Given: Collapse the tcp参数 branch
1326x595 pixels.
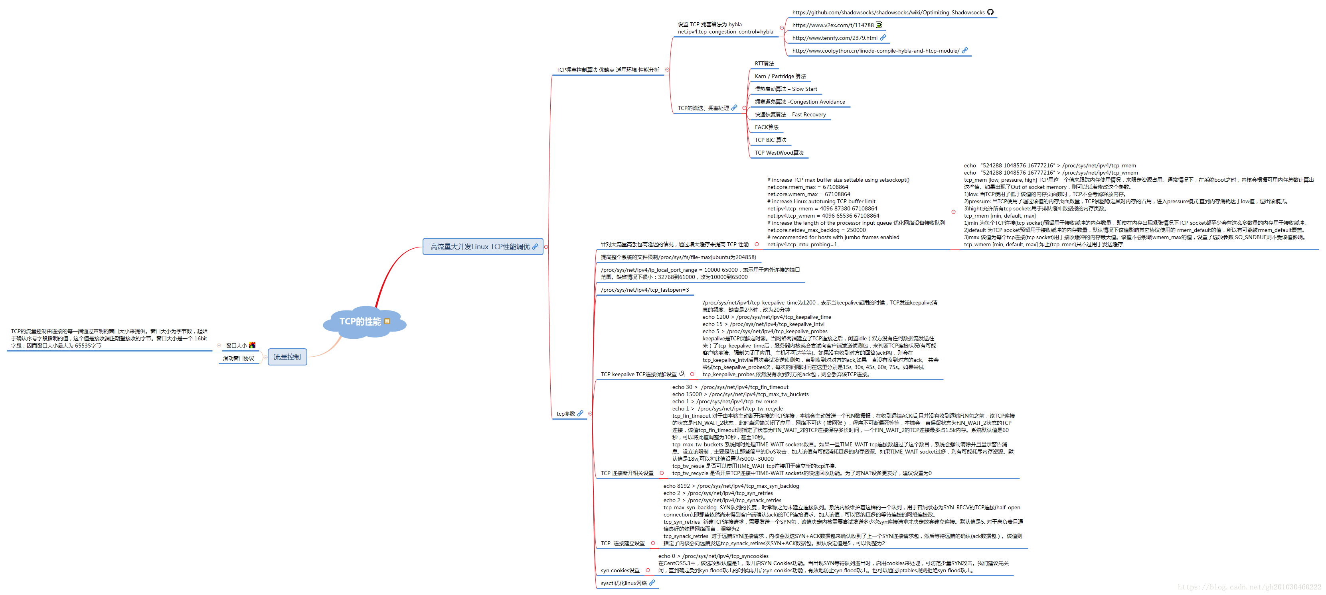Looking at the screenshot, I should [x=590, y=413].
